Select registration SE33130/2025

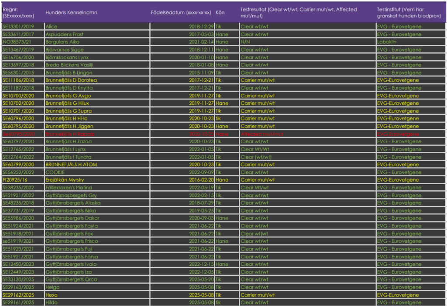point(23,279)
